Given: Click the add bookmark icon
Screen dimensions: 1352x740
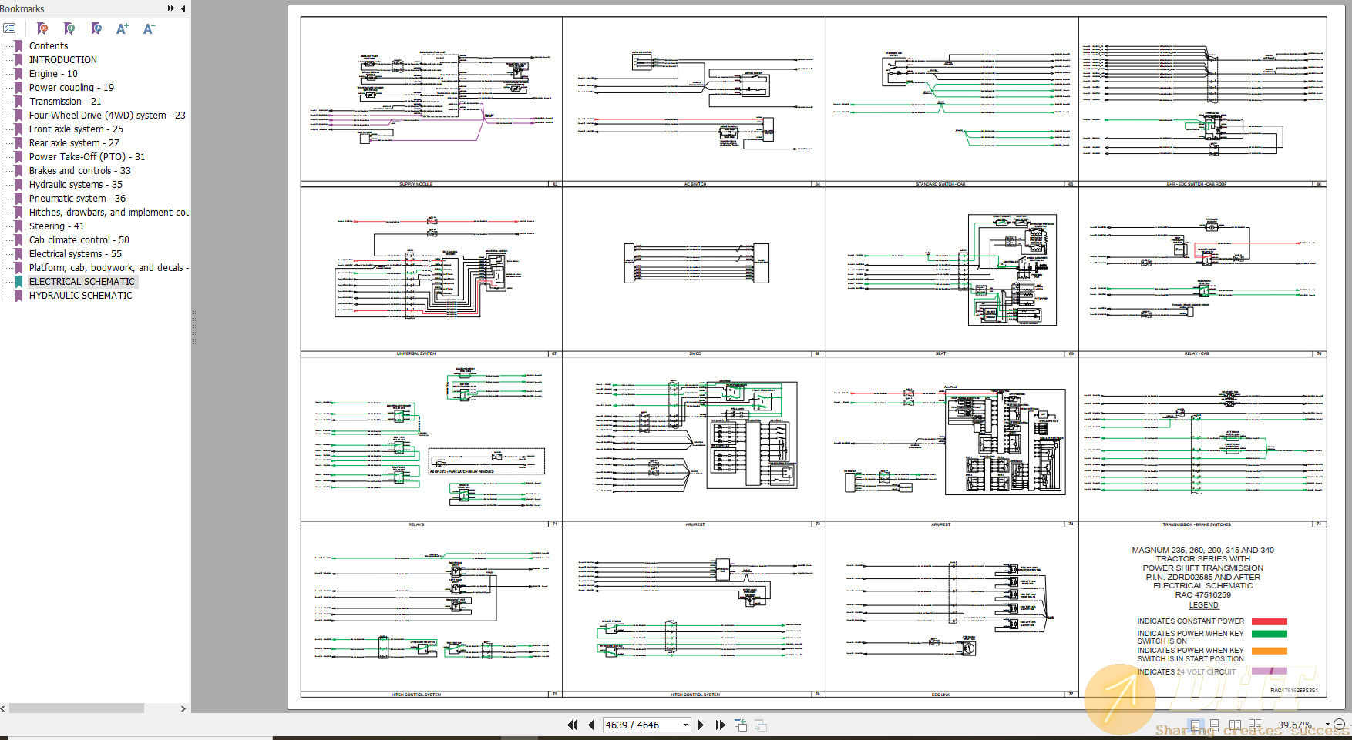Looking at the screenshot, I should (69, 28).
